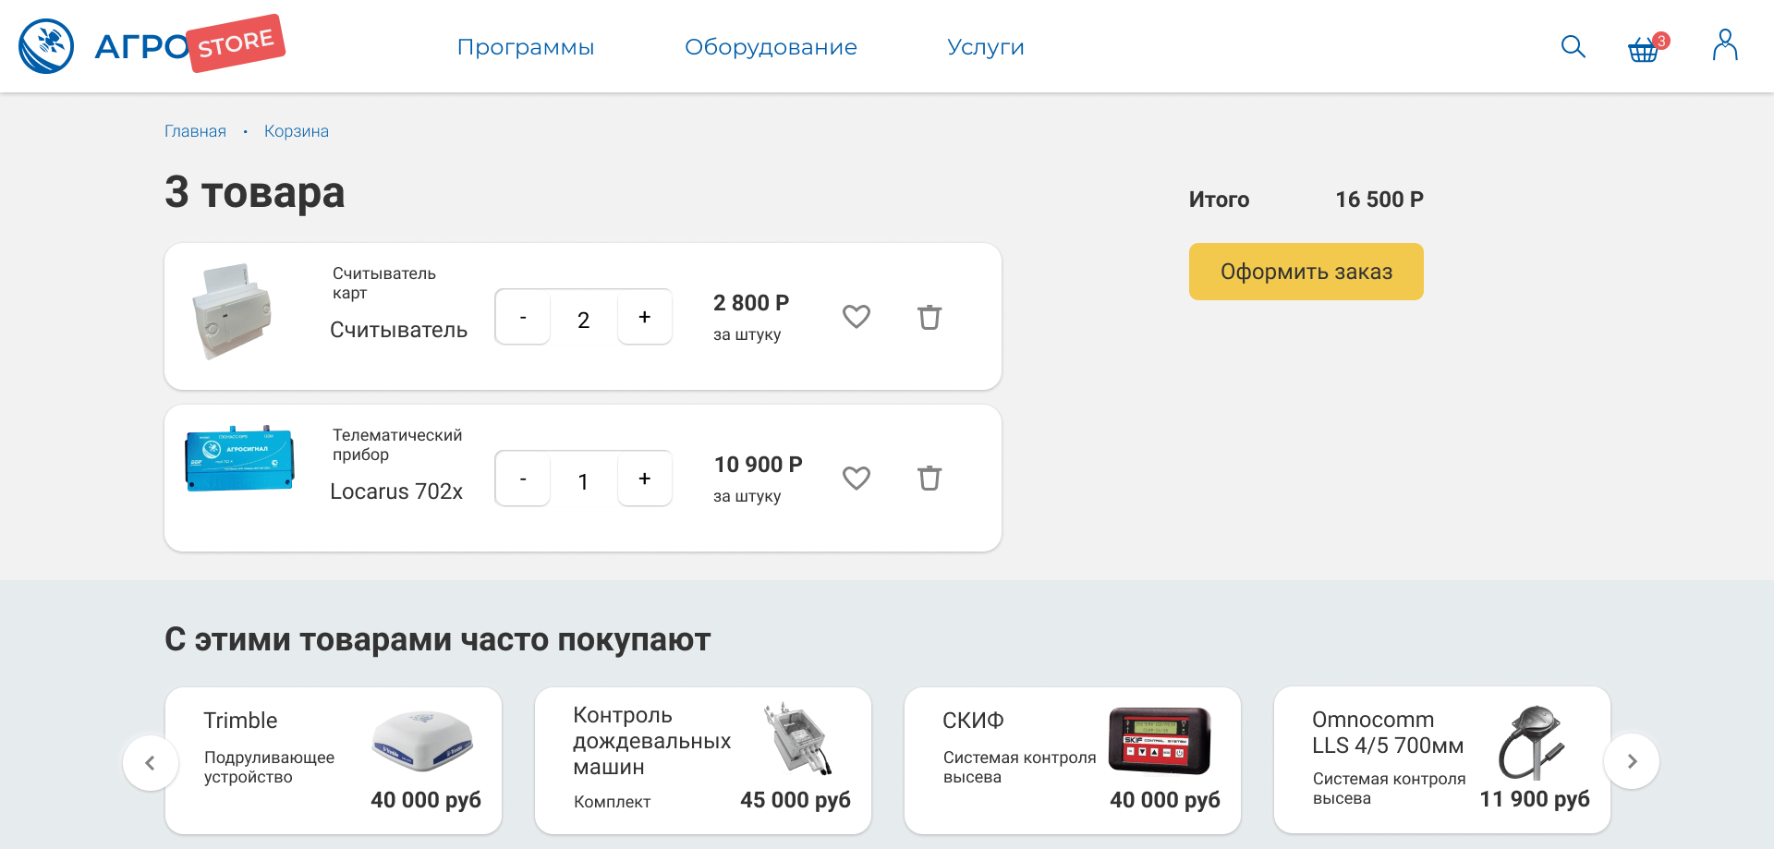This screenshot has height=849, width=1774.
Task: Remove Locarus 702x using trash icon
Action: [x=930, y=479]
